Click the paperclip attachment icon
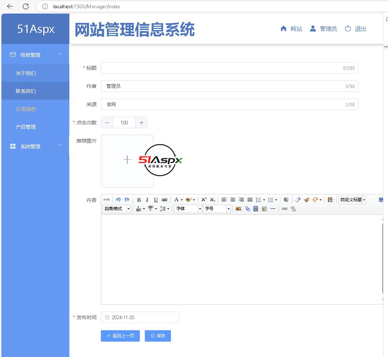388x357 pixels. coord(247,209)
